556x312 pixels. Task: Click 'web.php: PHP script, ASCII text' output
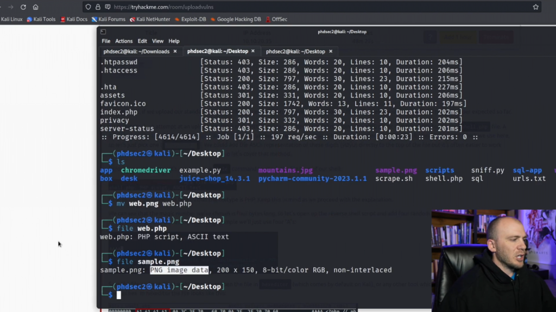pos(165,237)
